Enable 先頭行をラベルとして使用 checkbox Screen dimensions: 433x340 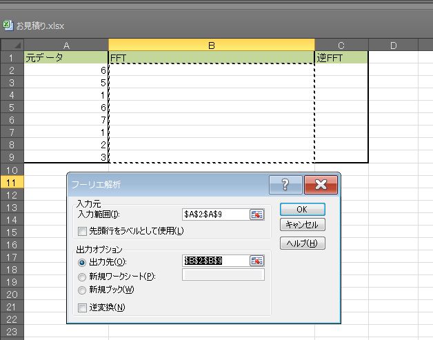(x=83, y=230)
